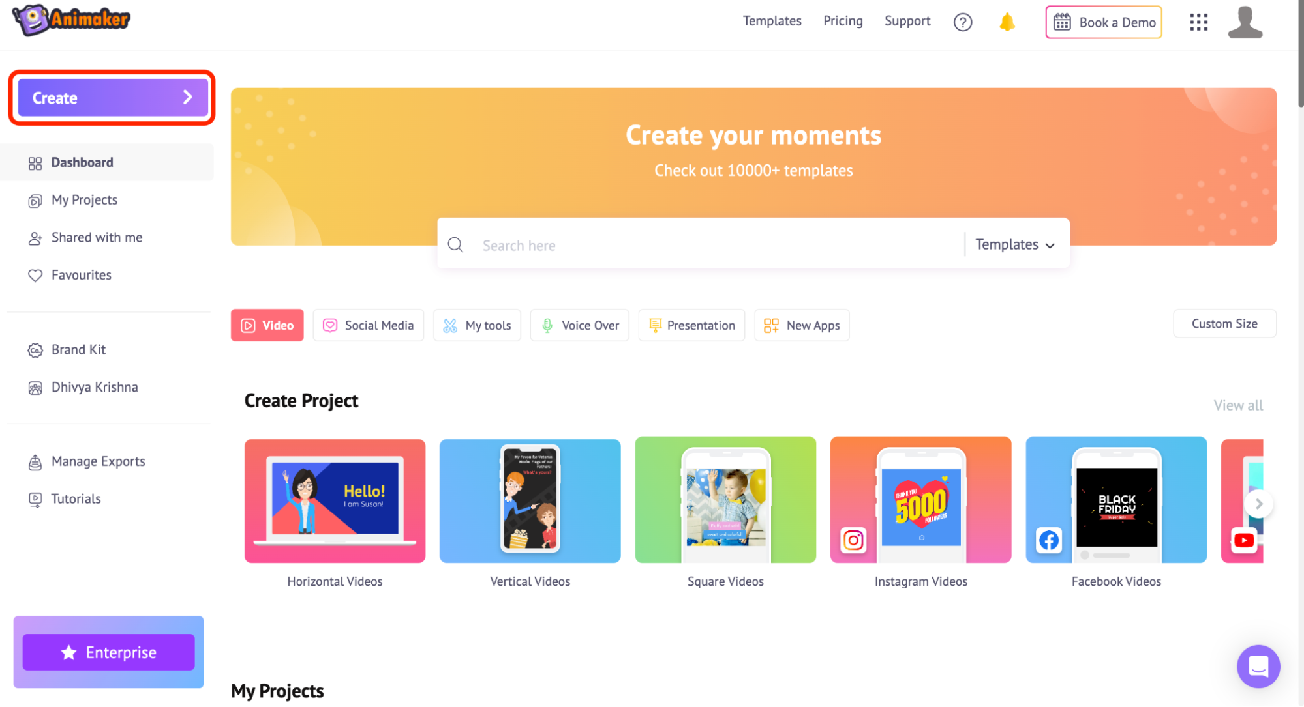The image size is (1304, 707).
Task: Click the Tutorials sidebar icon
Action: point(33,499)
